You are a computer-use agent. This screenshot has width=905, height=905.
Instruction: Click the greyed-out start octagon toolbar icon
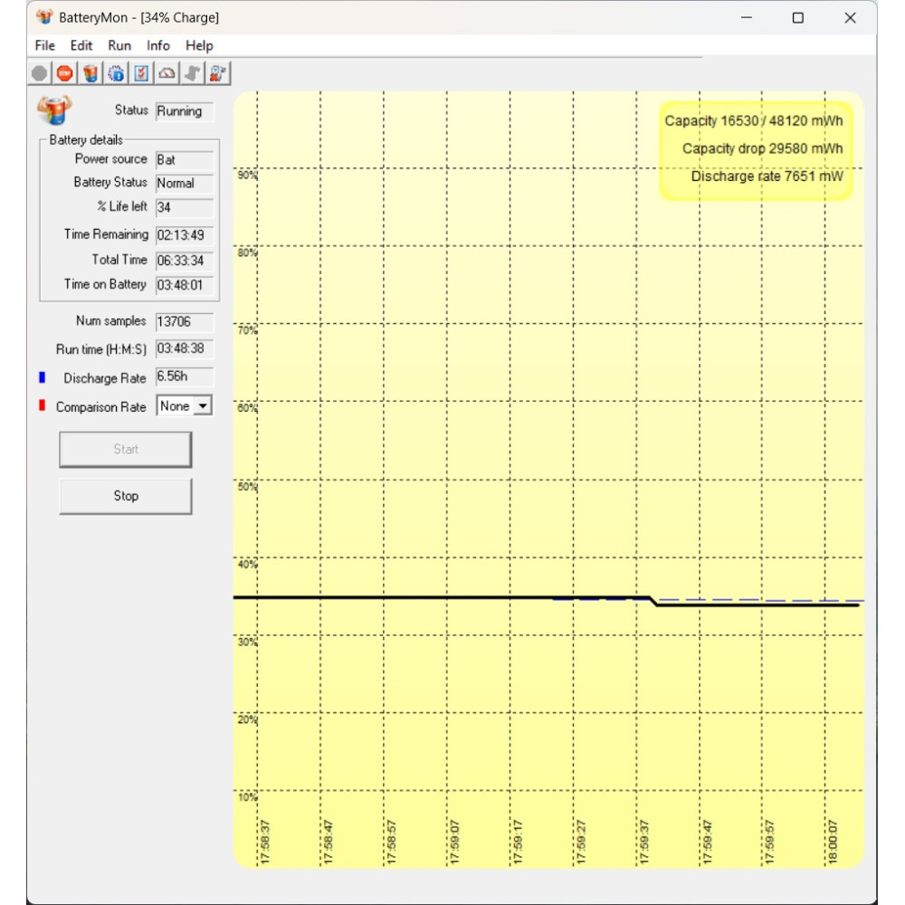(x=40, y=73)
